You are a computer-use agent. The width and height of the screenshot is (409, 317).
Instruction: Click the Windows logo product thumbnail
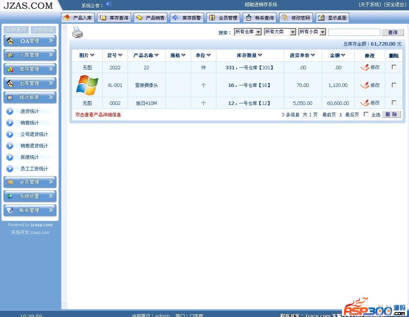(x=87, y=85)
